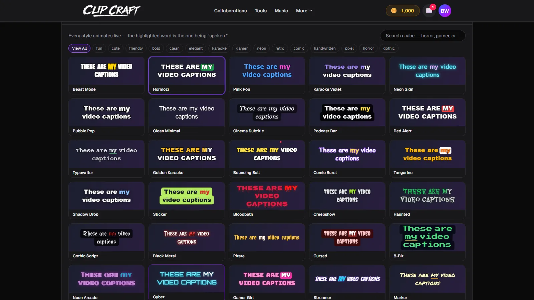
Task: Choose the Karaoke Violet caption style
Action: (x=347, y=75)
